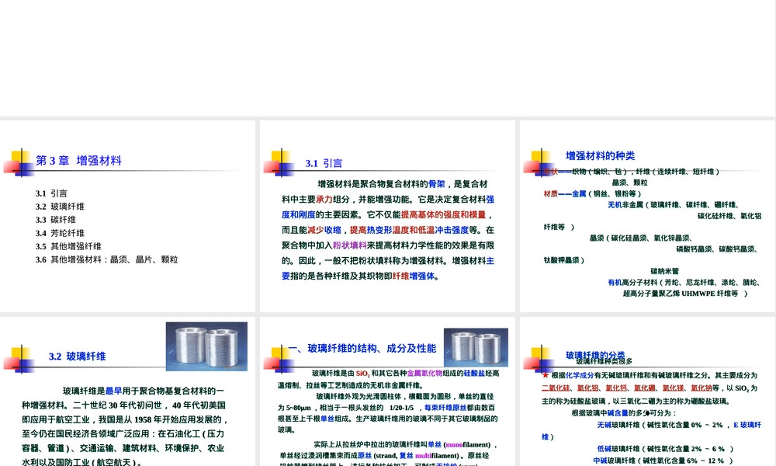This screenshot has width=776, height=466.
Task: Click the phrase '纤维增强体' ending the paragraph
Action: (414, 276)
